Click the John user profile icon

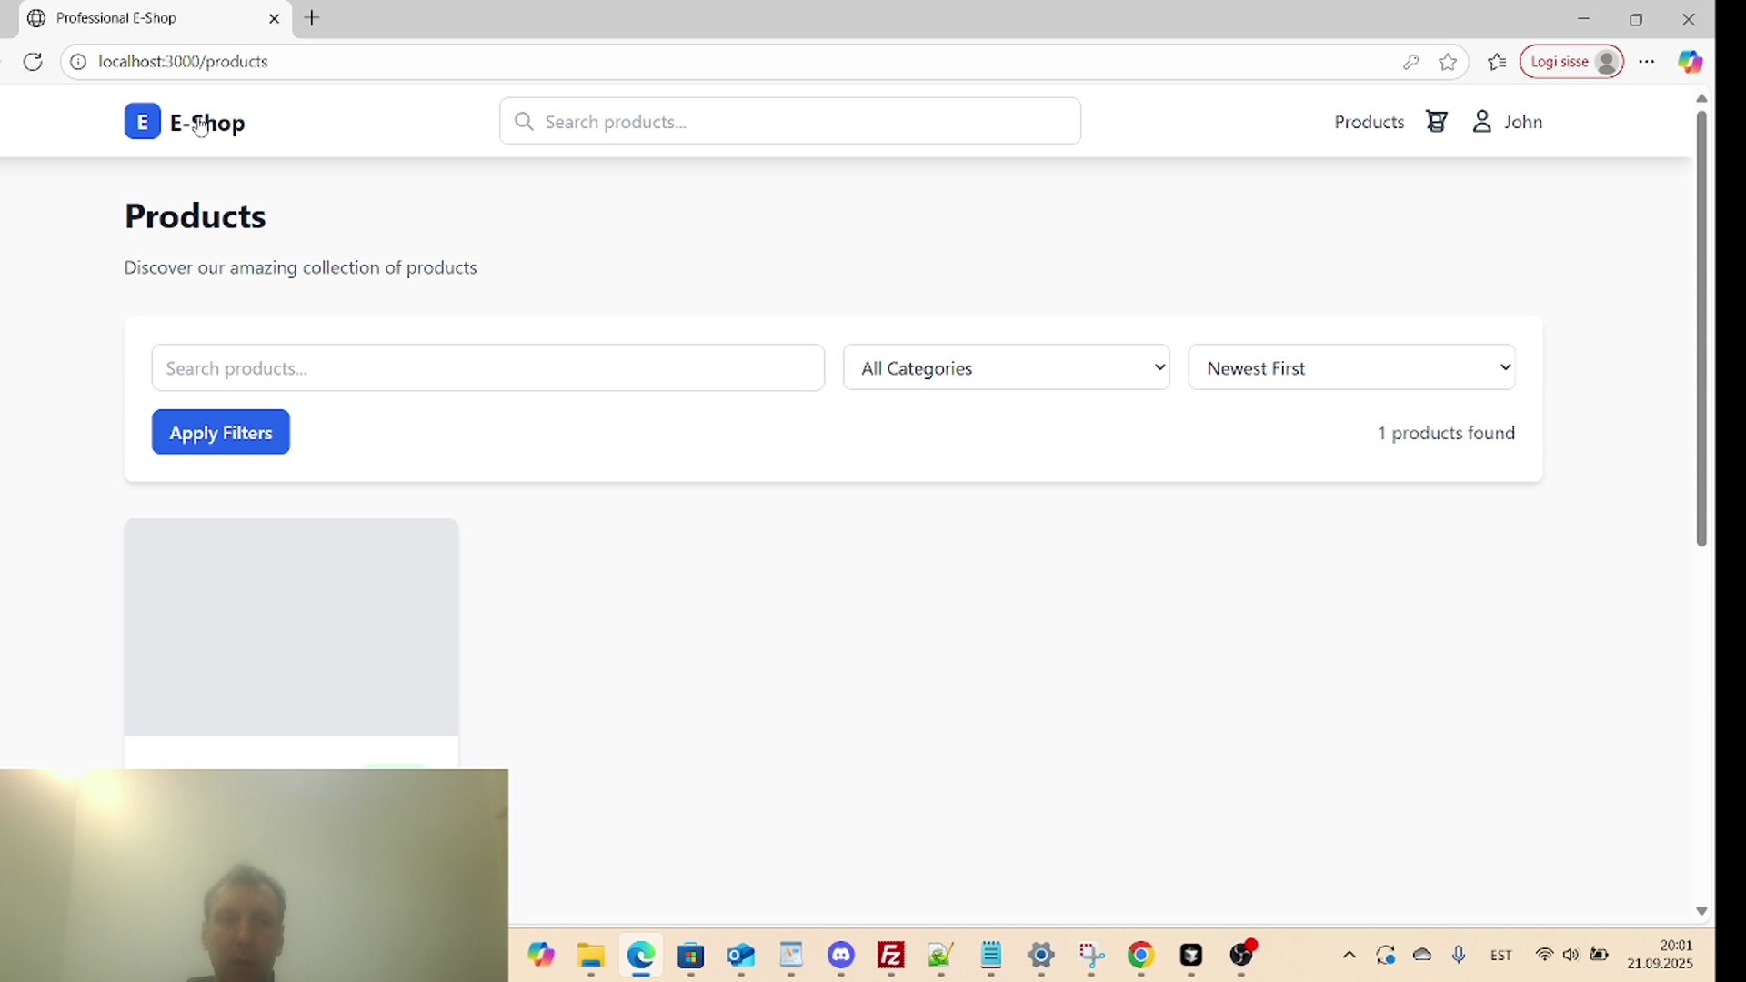coord(1482,122)
